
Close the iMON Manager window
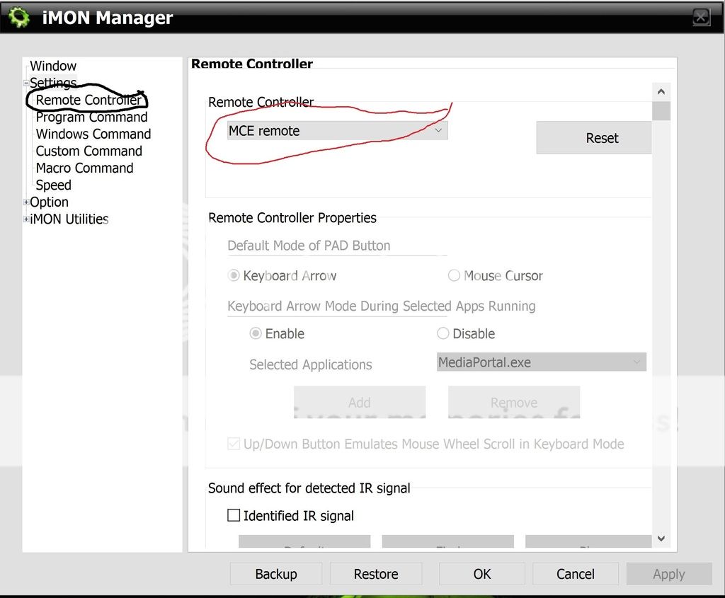tap(700, 17)
